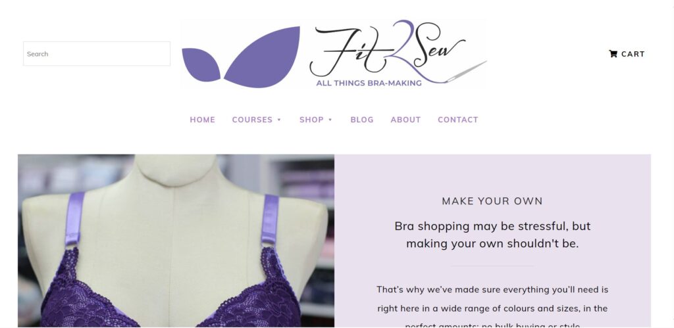Expand the COURSES dropdown arrow

(x=279, y=120)
